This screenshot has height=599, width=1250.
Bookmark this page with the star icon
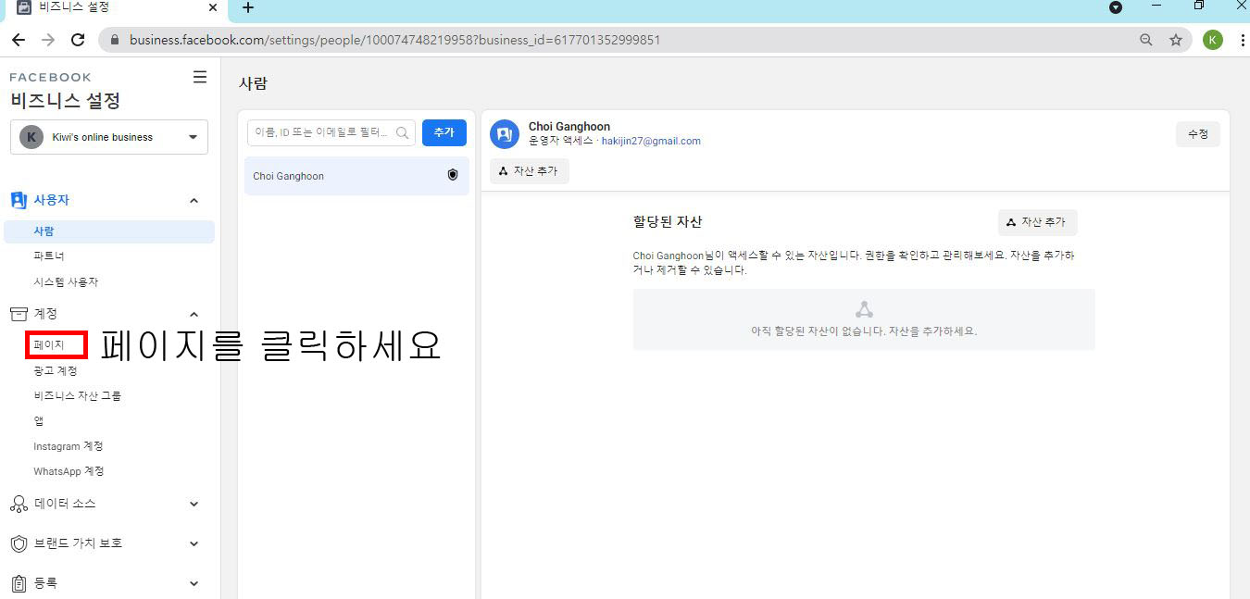1176,40
